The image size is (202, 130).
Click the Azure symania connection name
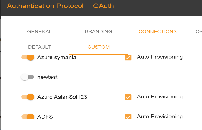[57, 57]
